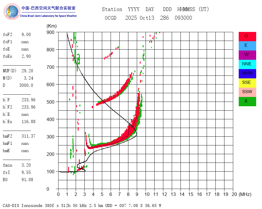Click the (Km) axis unit label
The width and height of the screenshot is (262, 209).
point(52,26)
